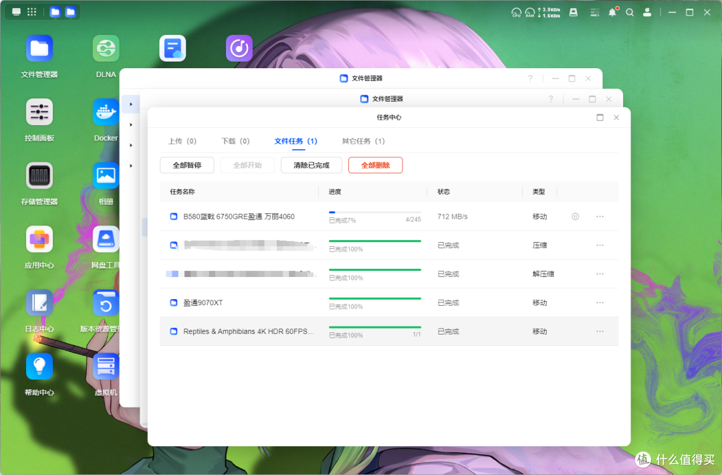Select the 盈通9070XT task name

click(x=203, y=302)
